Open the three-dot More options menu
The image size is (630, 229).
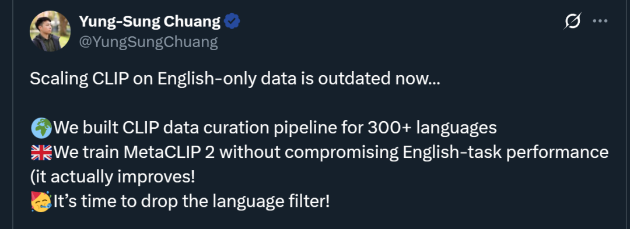(600, 21)
